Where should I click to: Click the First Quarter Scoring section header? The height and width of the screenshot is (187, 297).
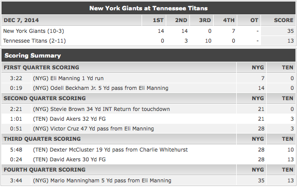click(x=41, y=67)
